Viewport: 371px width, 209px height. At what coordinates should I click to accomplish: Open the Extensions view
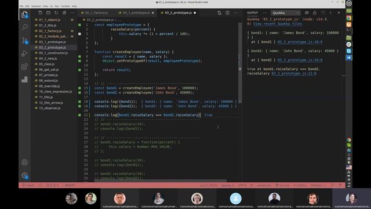[x=24, y=67]
